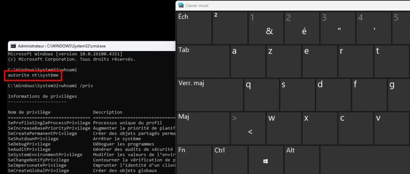Click SeCreatePermanentPrivilege row
Image resolution: width=410 pixels, height=174 pixels.
point(91,134)
